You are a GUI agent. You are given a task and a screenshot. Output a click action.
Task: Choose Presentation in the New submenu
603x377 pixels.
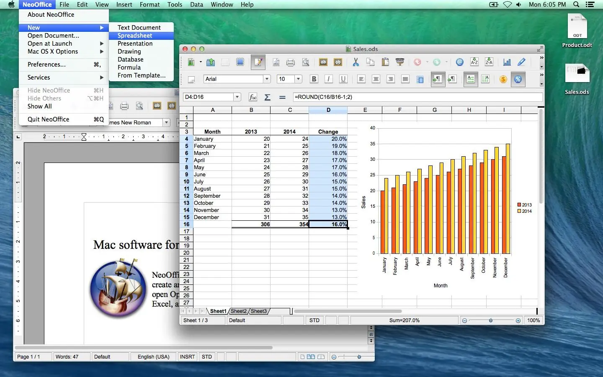point(141,44)
